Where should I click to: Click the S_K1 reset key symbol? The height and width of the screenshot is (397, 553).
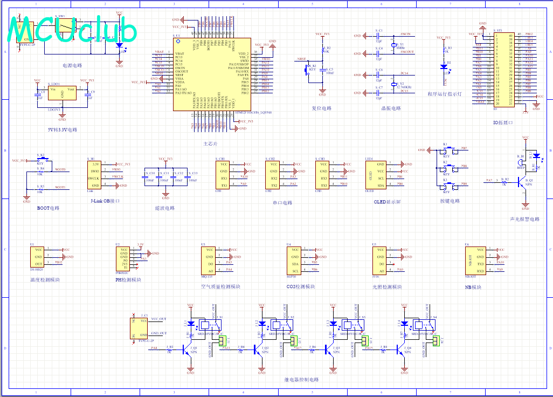click(x=306, y=70)
